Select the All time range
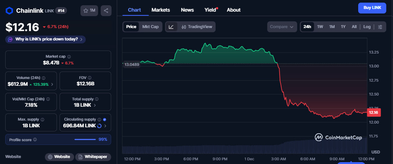 point(354,27)
